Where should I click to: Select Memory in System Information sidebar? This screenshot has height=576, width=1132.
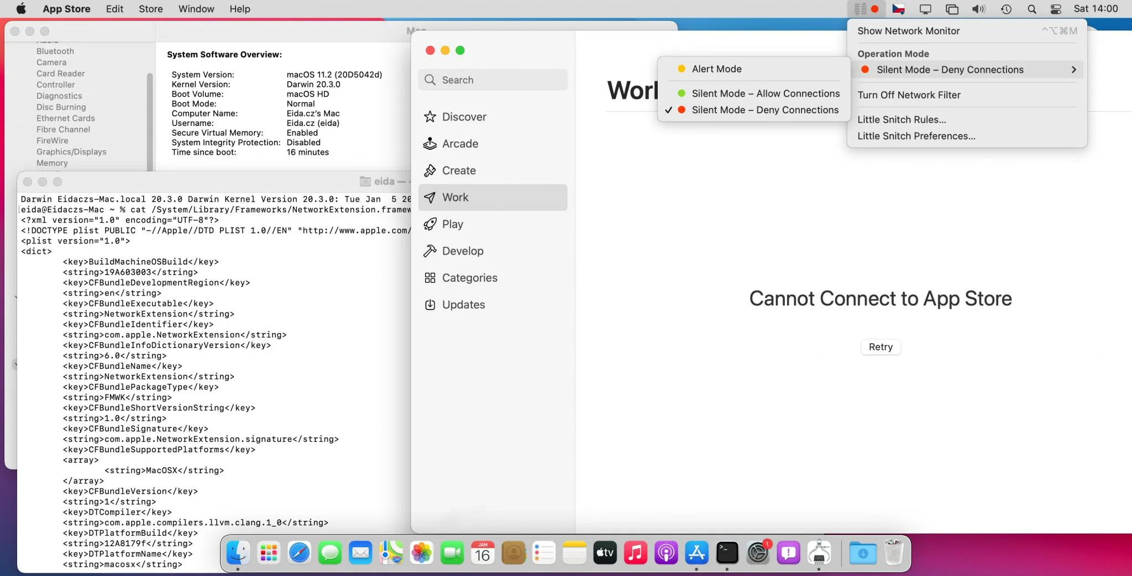tap(52, 163)
